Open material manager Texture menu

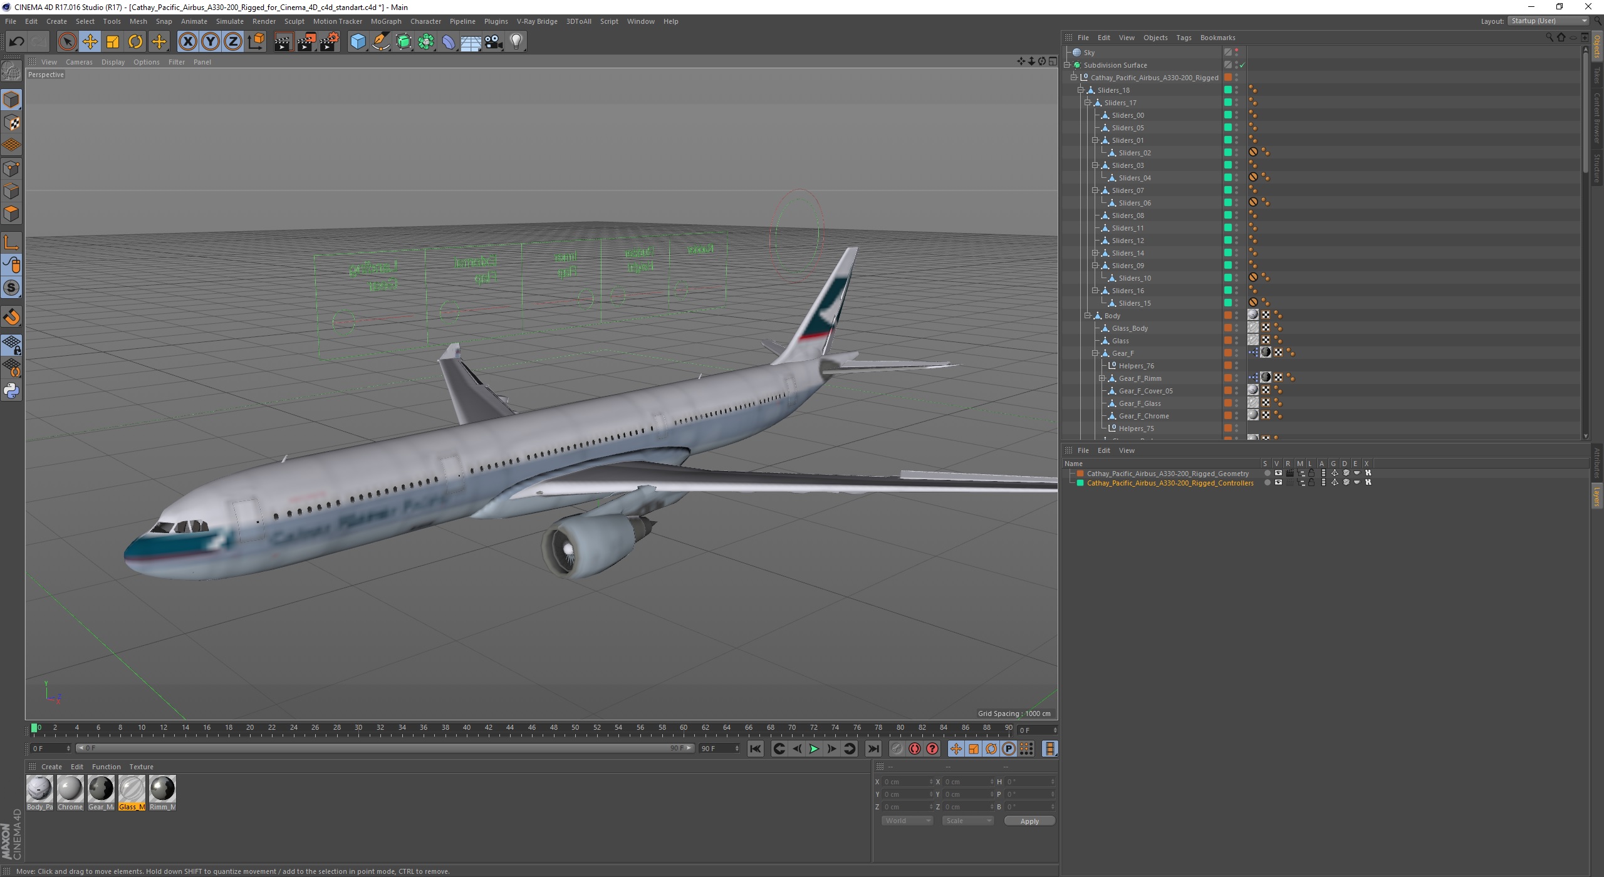pos(141,767)
